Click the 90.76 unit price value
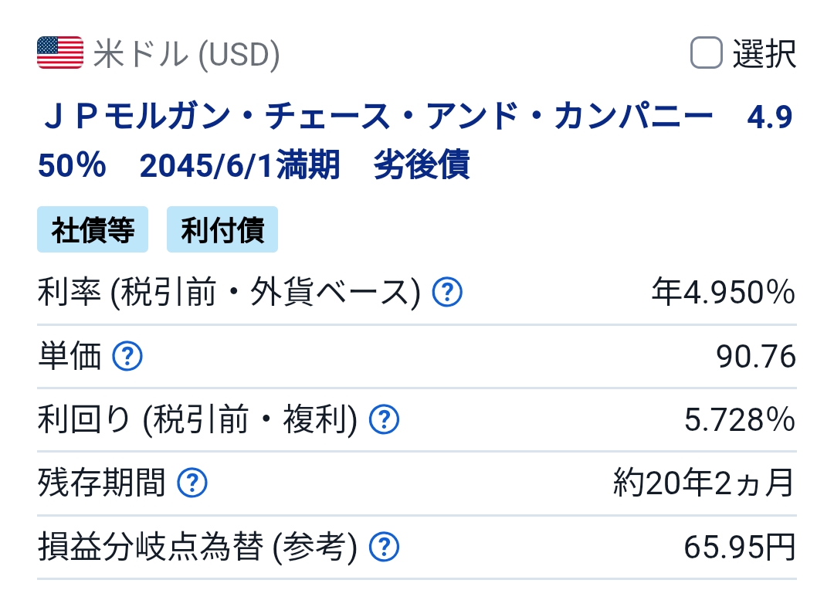834x590 pixels. [755, 357]
